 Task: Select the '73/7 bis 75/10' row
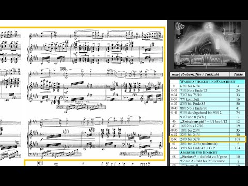pos(207,95)
